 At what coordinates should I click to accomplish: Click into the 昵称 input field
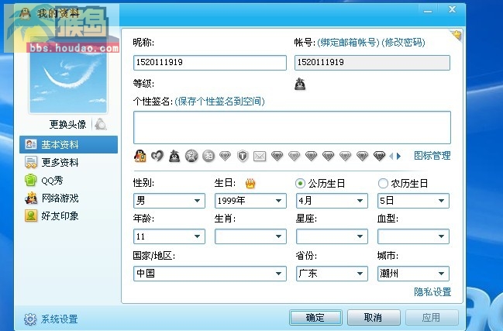click(210, 63)
